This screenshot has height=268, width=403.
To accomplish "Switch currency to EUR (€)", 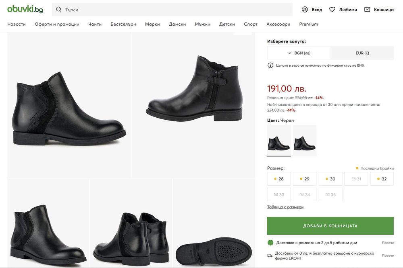I will (362, 53).
